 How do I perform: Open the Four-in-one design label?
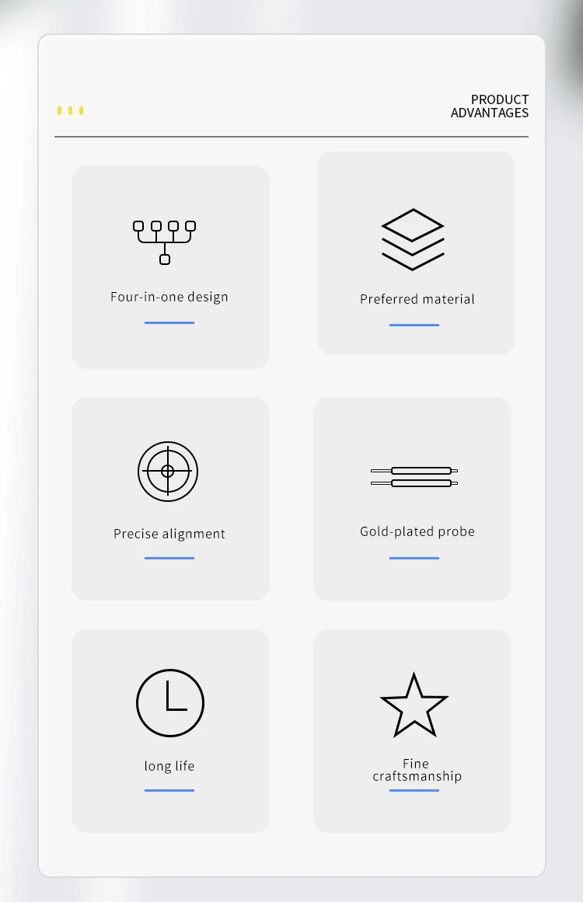(169, 297)
